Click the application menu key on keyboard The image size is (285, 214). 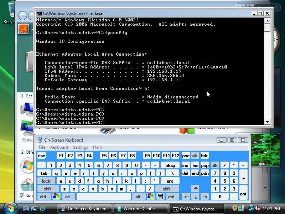pyautogui.click(x=160, y=197)
